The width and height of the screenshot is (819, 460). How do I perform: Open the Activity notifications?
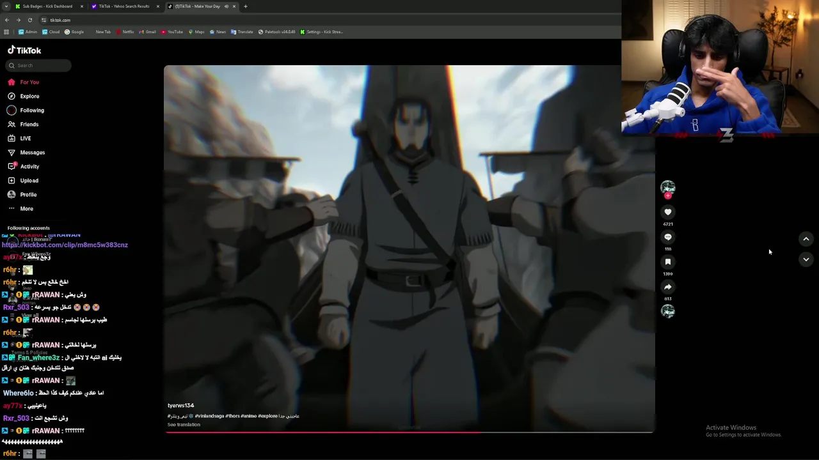[x=24, y=167]
